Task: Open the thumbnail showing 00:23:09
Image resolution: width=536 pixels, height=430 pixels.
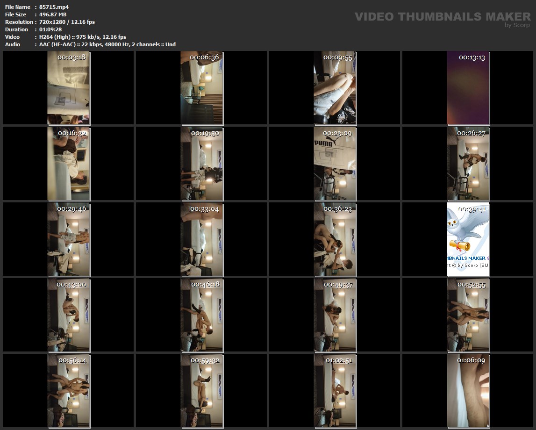Action: [x=335, y=164]
